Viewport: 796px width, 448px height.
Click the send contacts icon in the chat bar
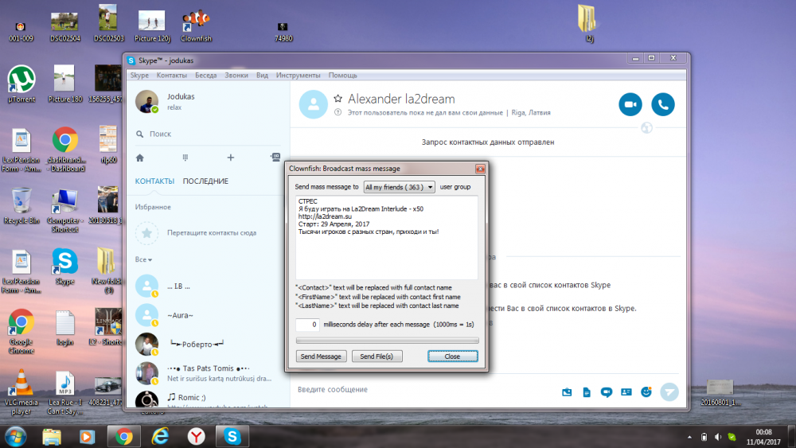coord(626,392)
